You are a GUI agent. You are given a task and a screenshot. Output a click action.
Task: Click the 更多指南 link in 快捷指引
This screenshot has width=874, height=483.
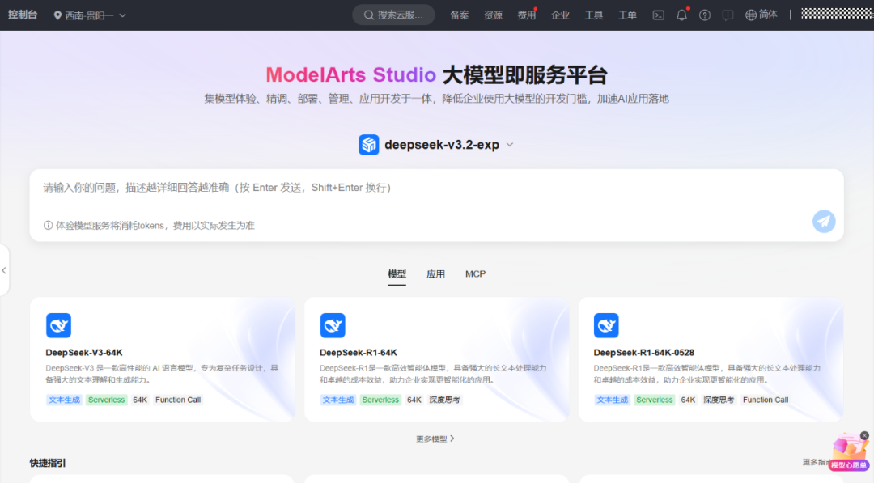[x=817, y=463]
